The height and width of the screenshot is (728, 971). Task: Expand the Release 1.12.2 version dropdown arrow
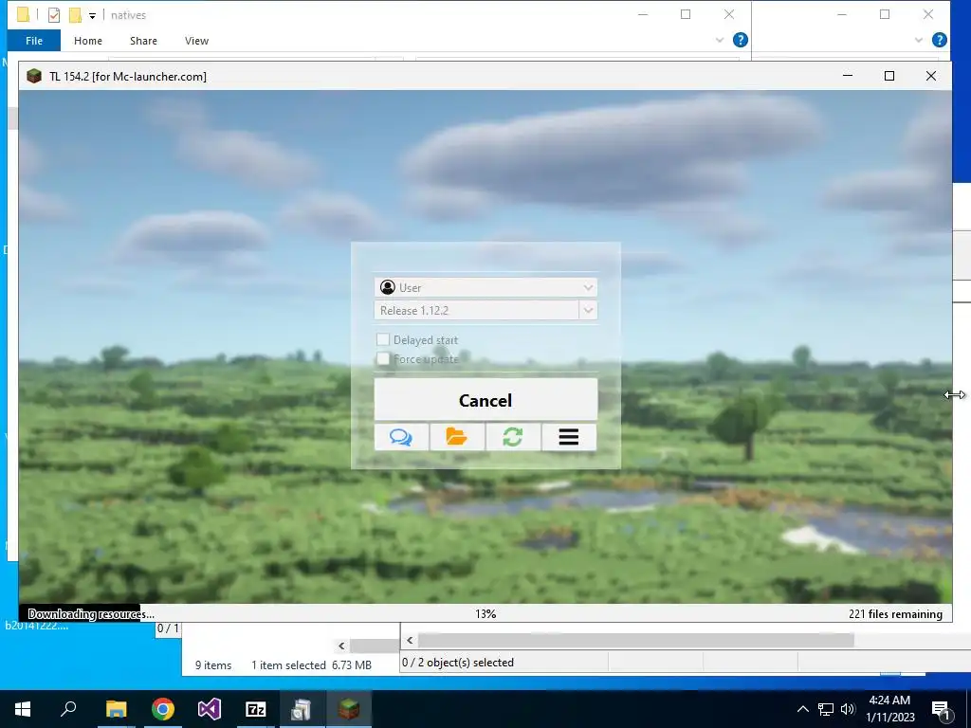point(588,310)
